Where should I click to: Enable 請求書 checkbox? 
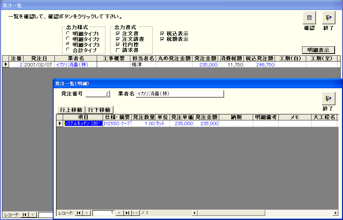(x=118, y=50)
